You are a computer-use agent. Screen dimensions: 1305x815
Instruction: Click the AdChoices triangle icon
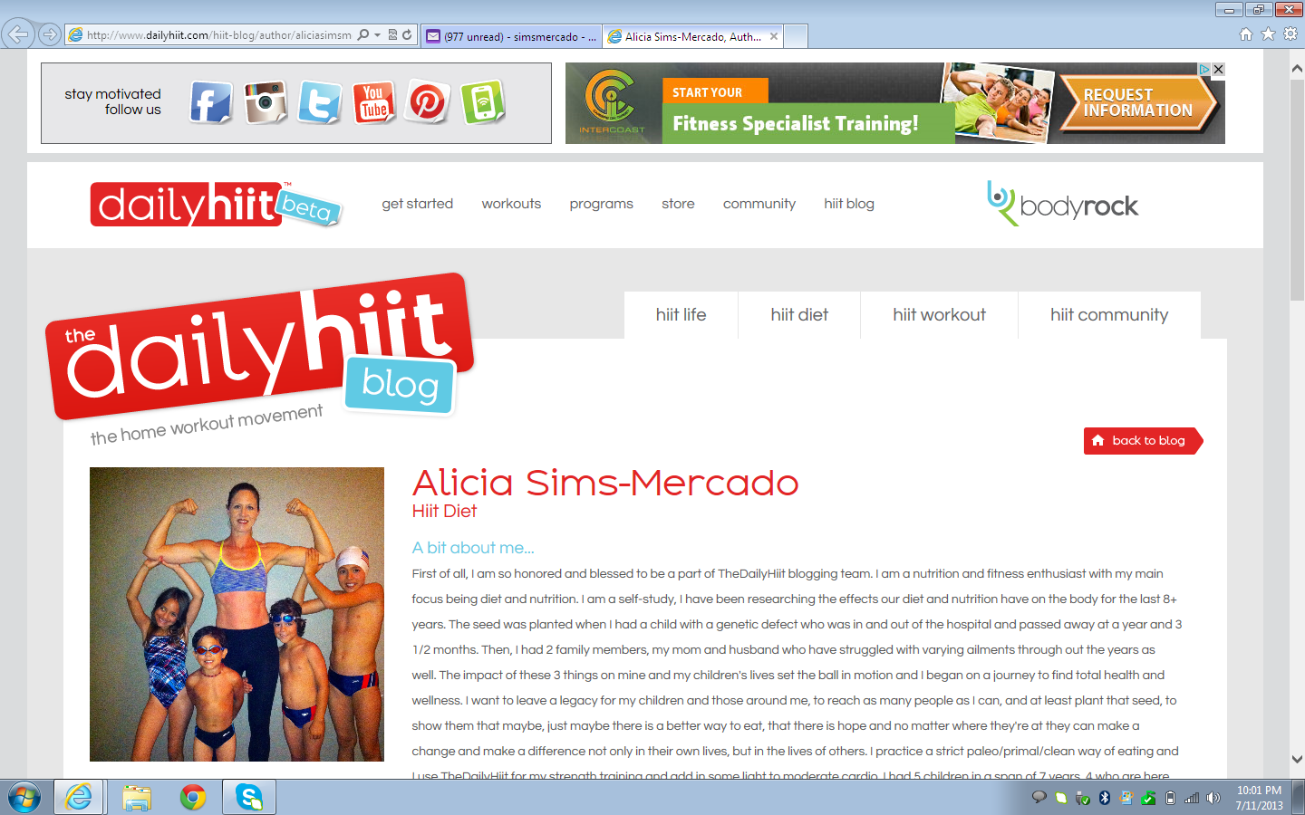[1205, 69]
